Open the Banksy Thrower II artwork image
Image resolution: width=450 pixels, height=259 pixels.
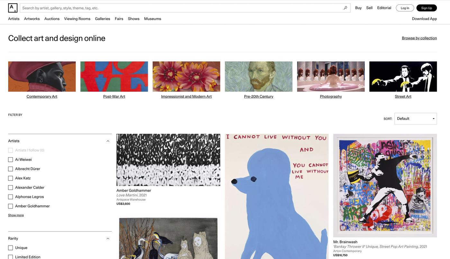click(x=385, y=186)
